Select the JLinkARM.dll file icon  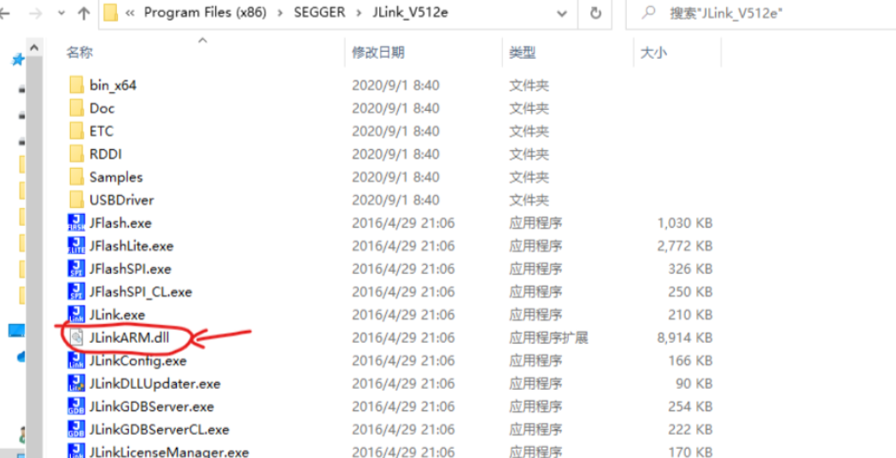(x=76, y=338)
